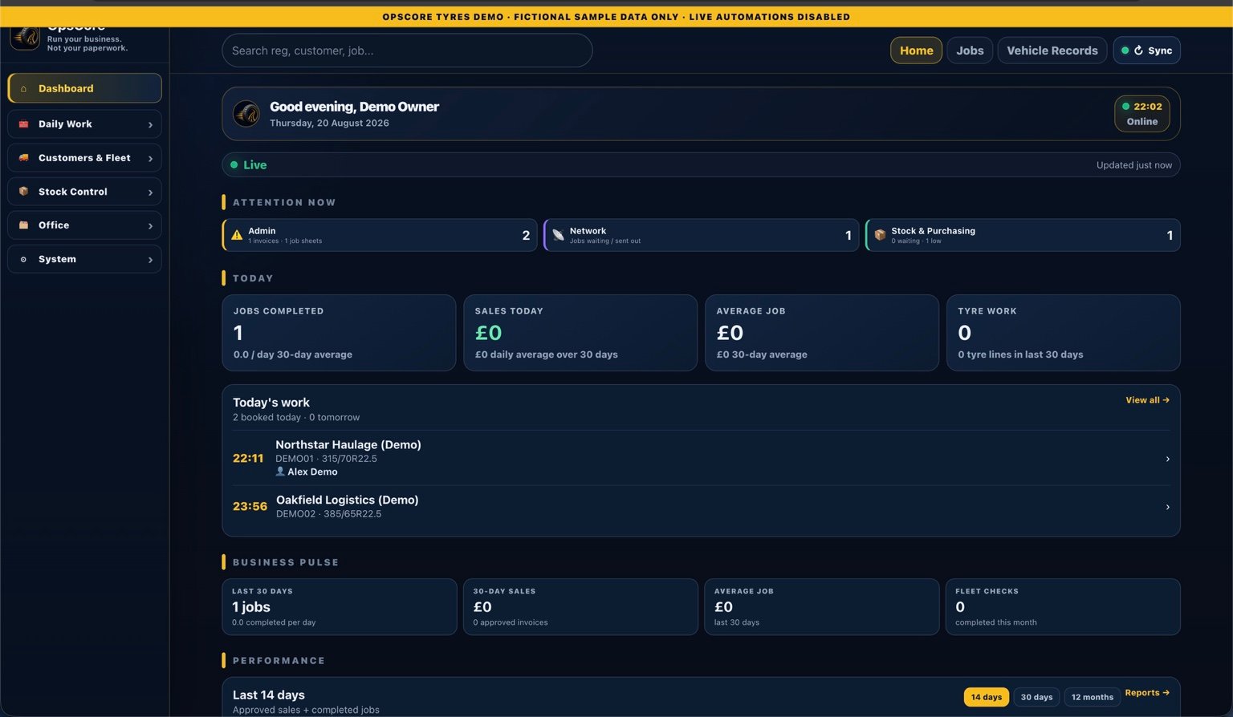
Task: Open the Jobs tab
Action: (970, 51)
